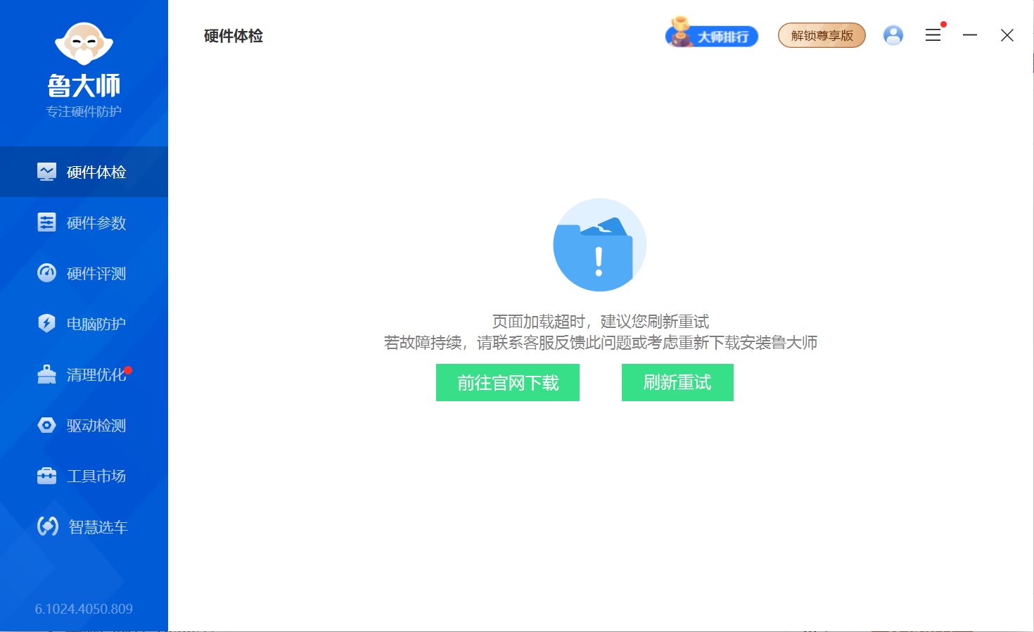The height and width of the screenshot is (632, 1034).
Task: Open 解锁尊享版 premium unlock
Action: pos(822,34)
